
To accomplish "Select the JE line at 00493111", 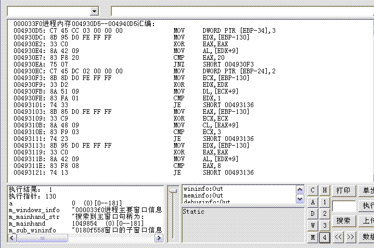I will (x=134, y=138).
